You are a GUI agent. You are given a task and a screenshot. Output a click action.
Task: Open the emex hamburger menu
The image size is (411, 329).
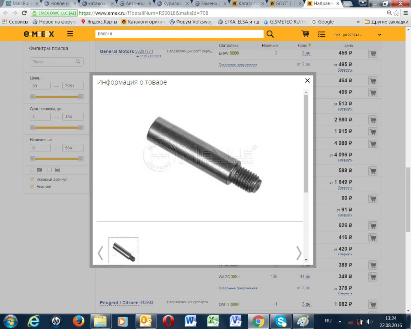70,34
